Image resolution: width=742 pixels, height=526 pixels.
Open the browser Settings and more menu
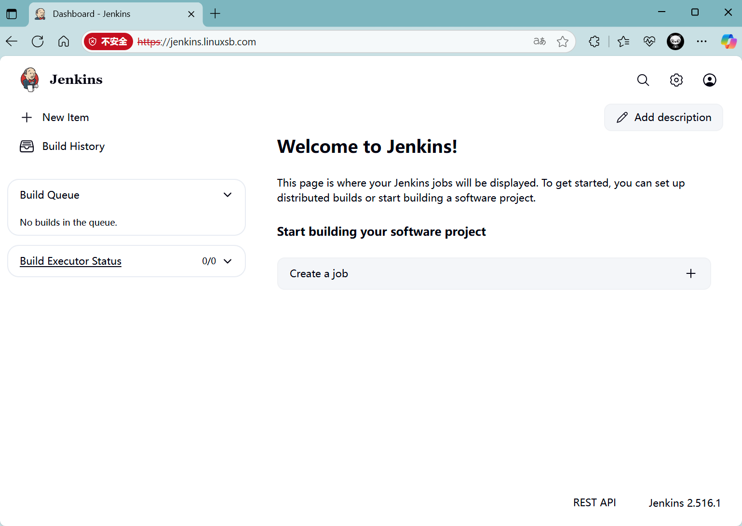point(702,42)
